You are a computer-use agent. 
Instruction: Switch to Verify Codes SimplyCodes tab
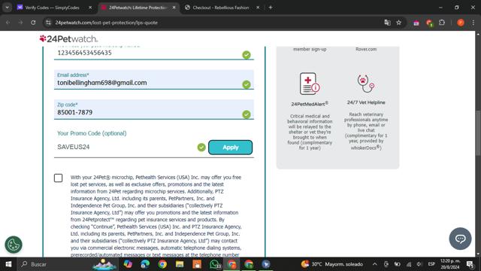pos(52,8)
